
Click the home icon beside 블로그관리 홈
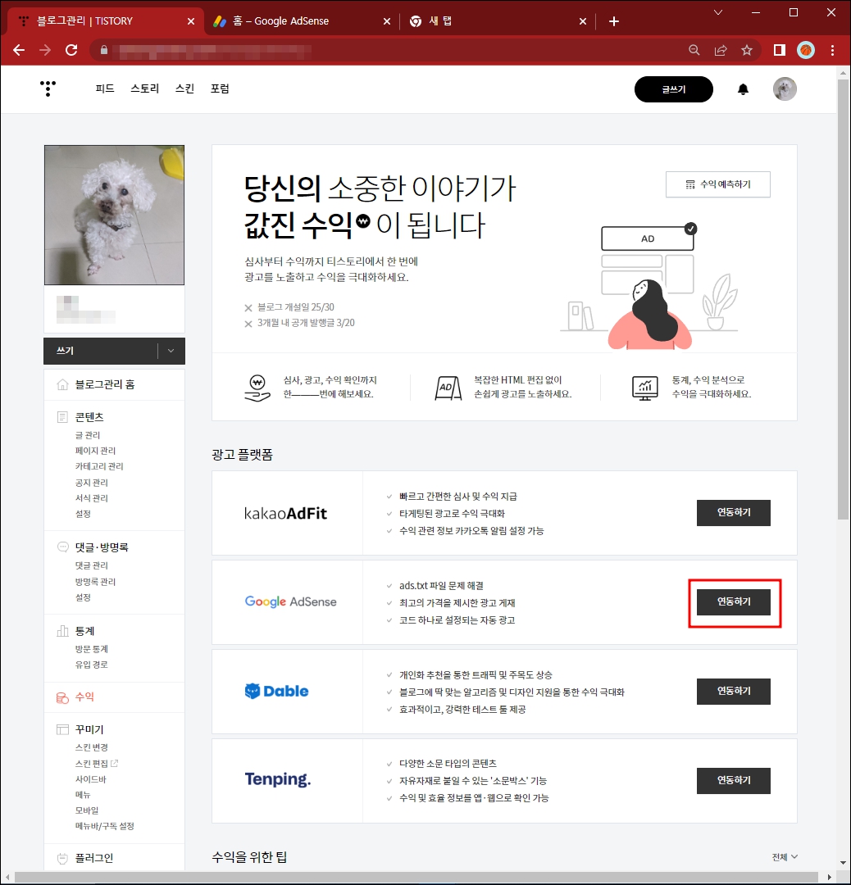(x=64, y=383)
